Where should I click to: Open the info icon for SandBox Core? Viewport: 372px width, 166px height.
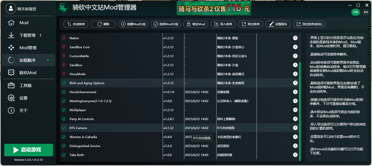tap(295, 47)
